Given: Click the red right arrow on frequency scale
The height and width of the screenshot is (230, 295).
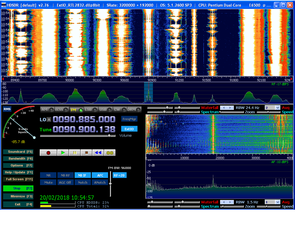Looking at the screenshot, I should pos(292,79).
